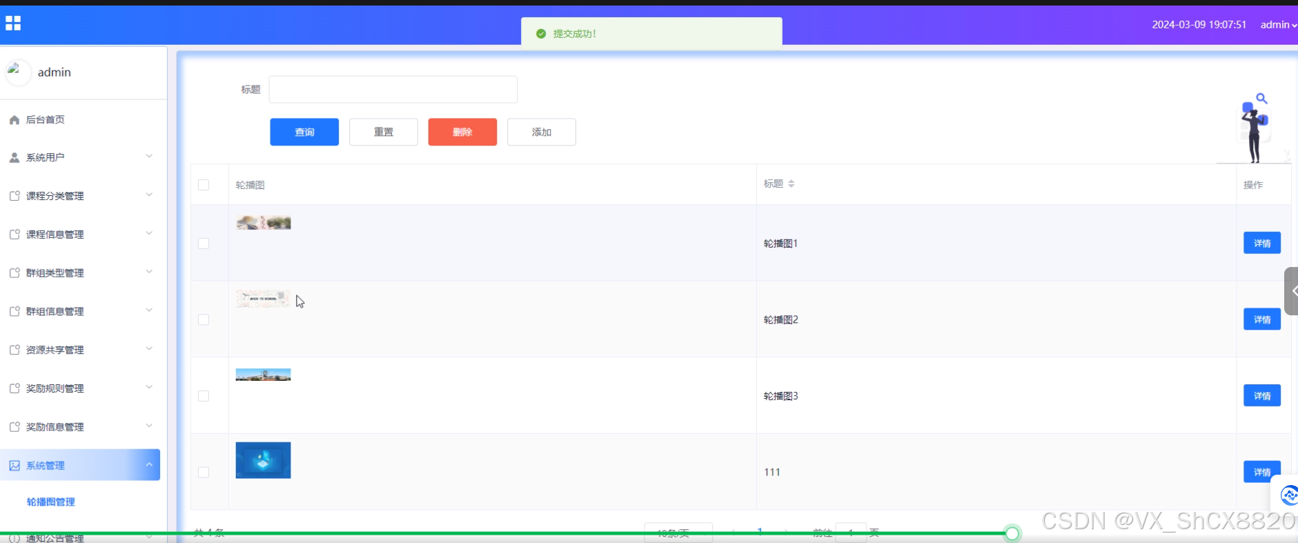Open the 轮播图管理 submenu item
Image resolution: width=1298 pixels, height=543 pixels.
51,502
